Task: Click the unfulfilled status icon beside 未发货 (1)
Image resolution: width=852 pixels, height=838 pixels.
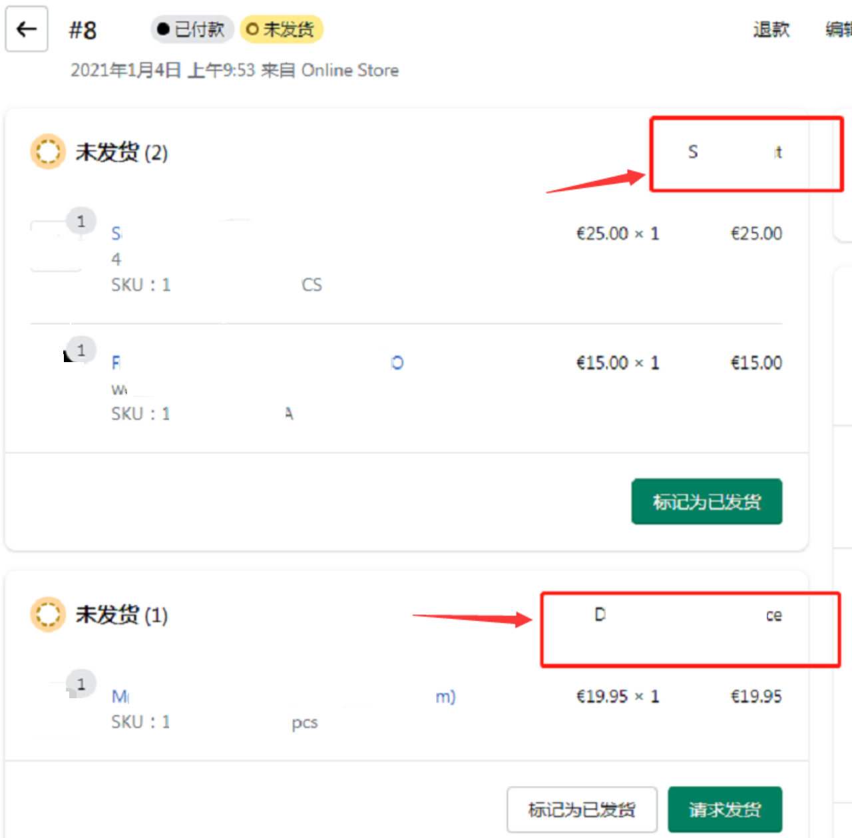Action: [x=48, y=614]
